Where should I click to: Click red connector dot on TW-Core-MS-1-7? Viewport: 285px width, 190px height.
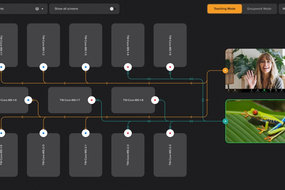(92, 100)
